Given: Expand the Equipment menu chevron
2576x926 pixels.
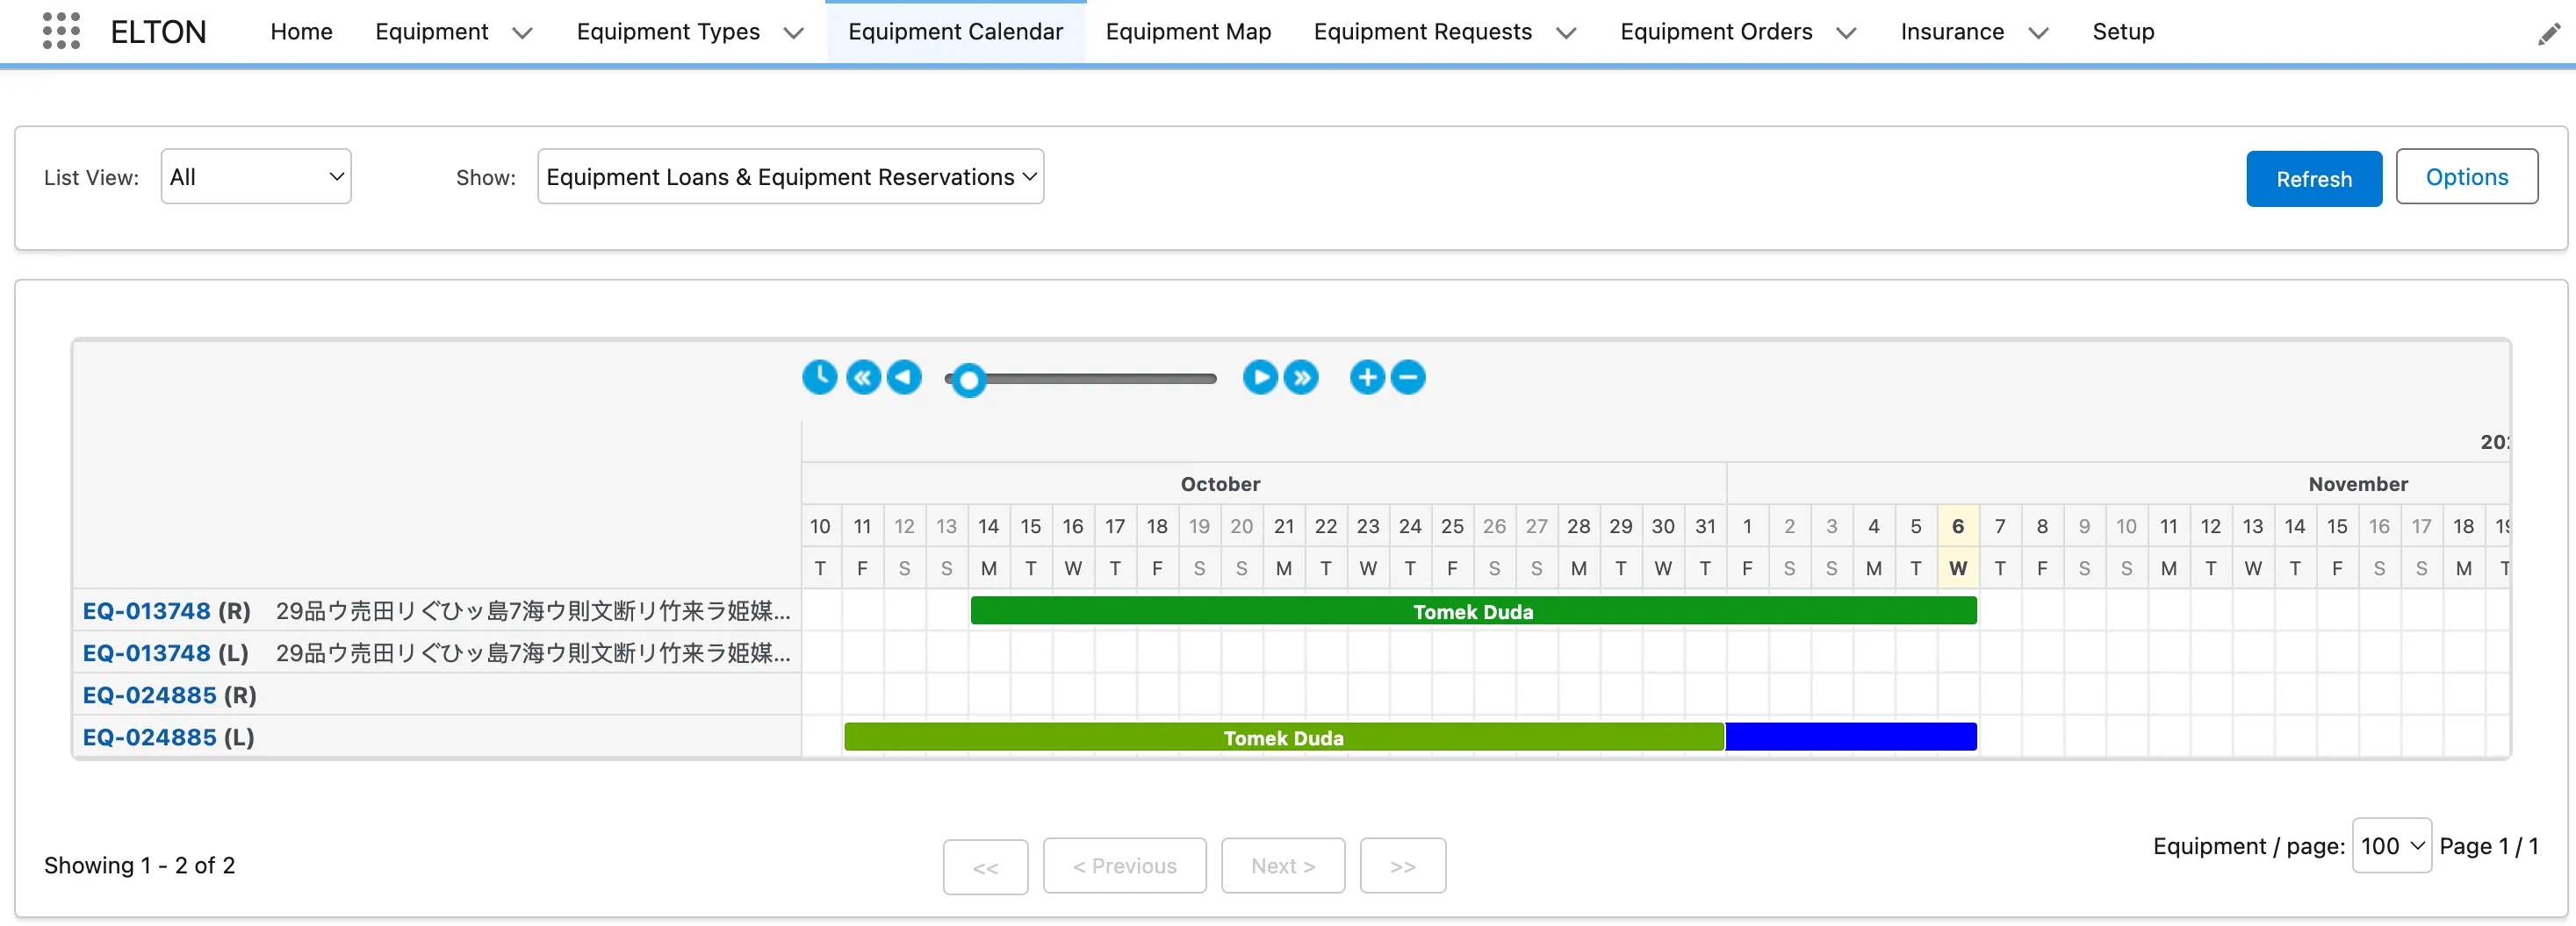Looking at the screenshot, I should coord(523,33).
